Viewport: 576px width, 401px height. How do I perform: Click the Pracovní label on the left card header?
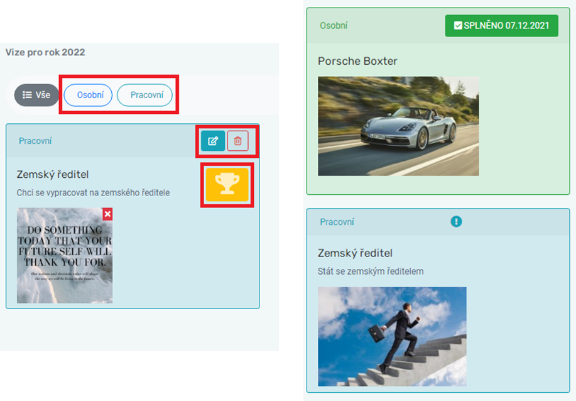(x=35, y=141)
